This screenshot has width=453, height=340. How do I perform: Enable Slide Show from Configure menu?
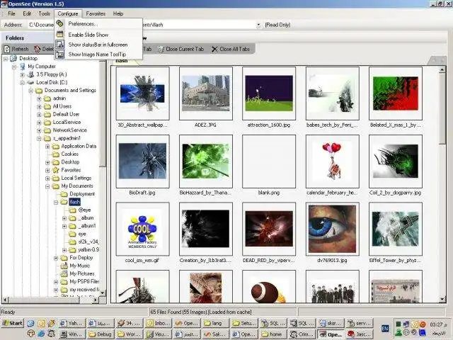pos(88,34)
